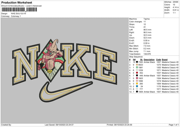This screenshot has width=180, height=127.
Task: Click the Max Jump value 7.1 mm
Action: (147, 51)
